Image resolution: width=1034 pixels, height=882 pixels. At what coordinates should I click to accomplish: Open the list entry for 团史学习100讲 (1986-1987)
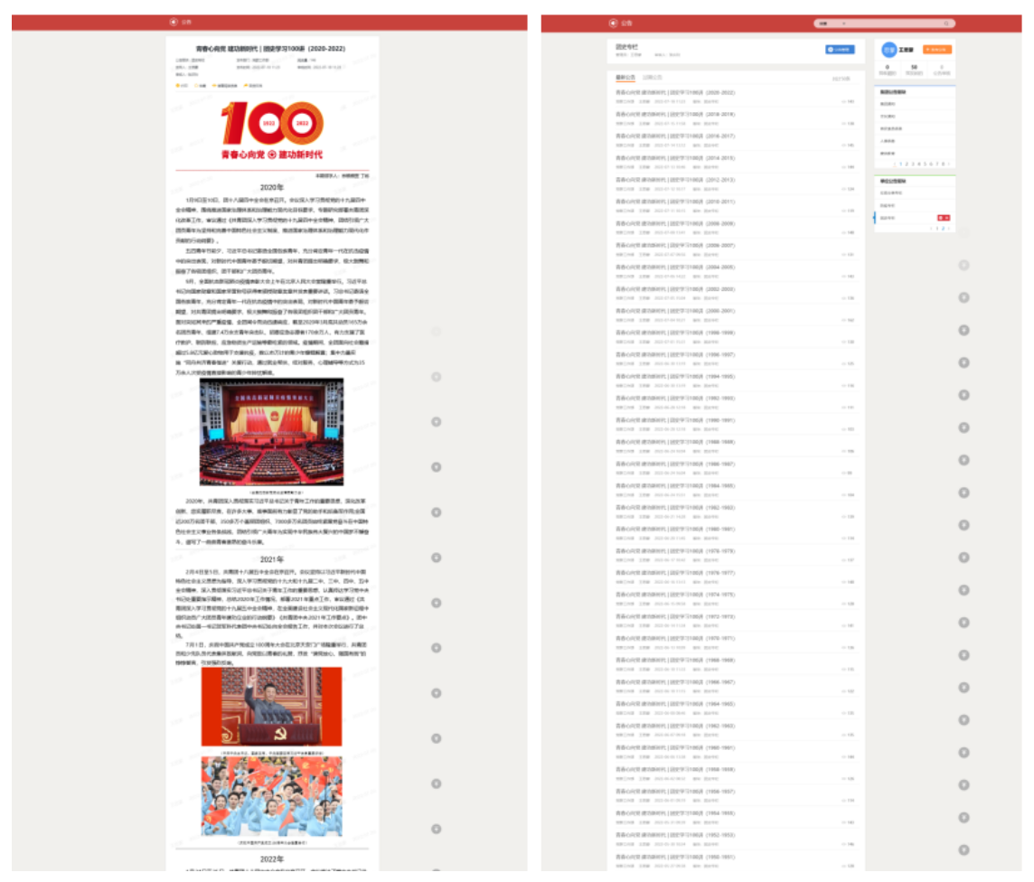click(x=675, y=464)
